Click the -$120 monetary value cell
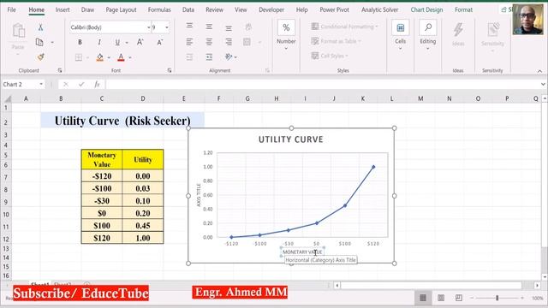Viewport: 548px width, 308px height. [x=102, y=176]
